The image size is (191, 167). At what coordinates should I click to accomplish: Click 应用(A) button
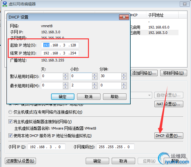tap(149, 161)
